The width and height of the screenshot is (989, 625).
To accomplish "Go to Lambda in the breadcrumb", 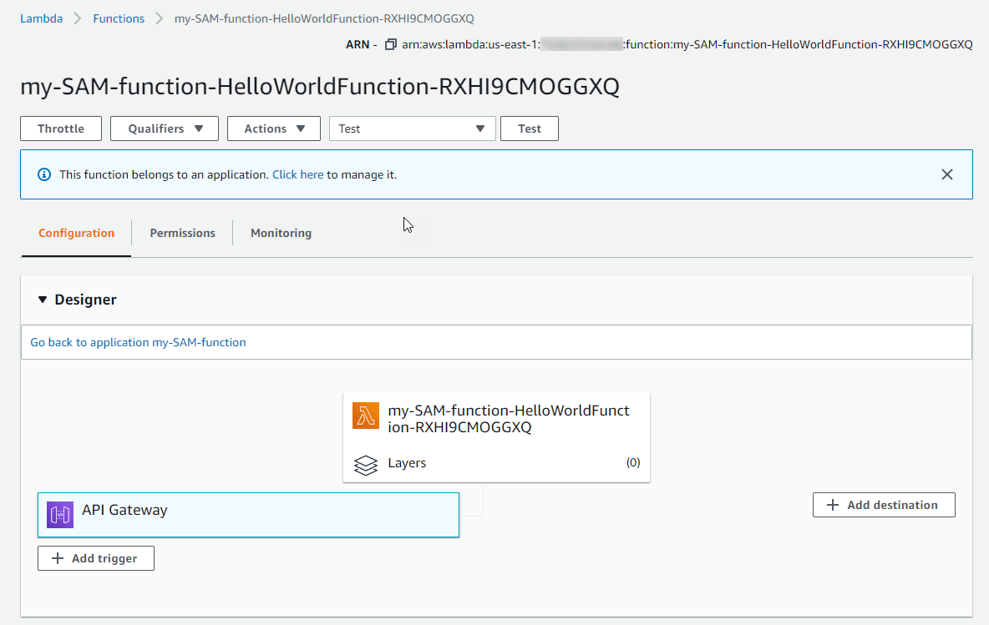I will pos(42,18).
